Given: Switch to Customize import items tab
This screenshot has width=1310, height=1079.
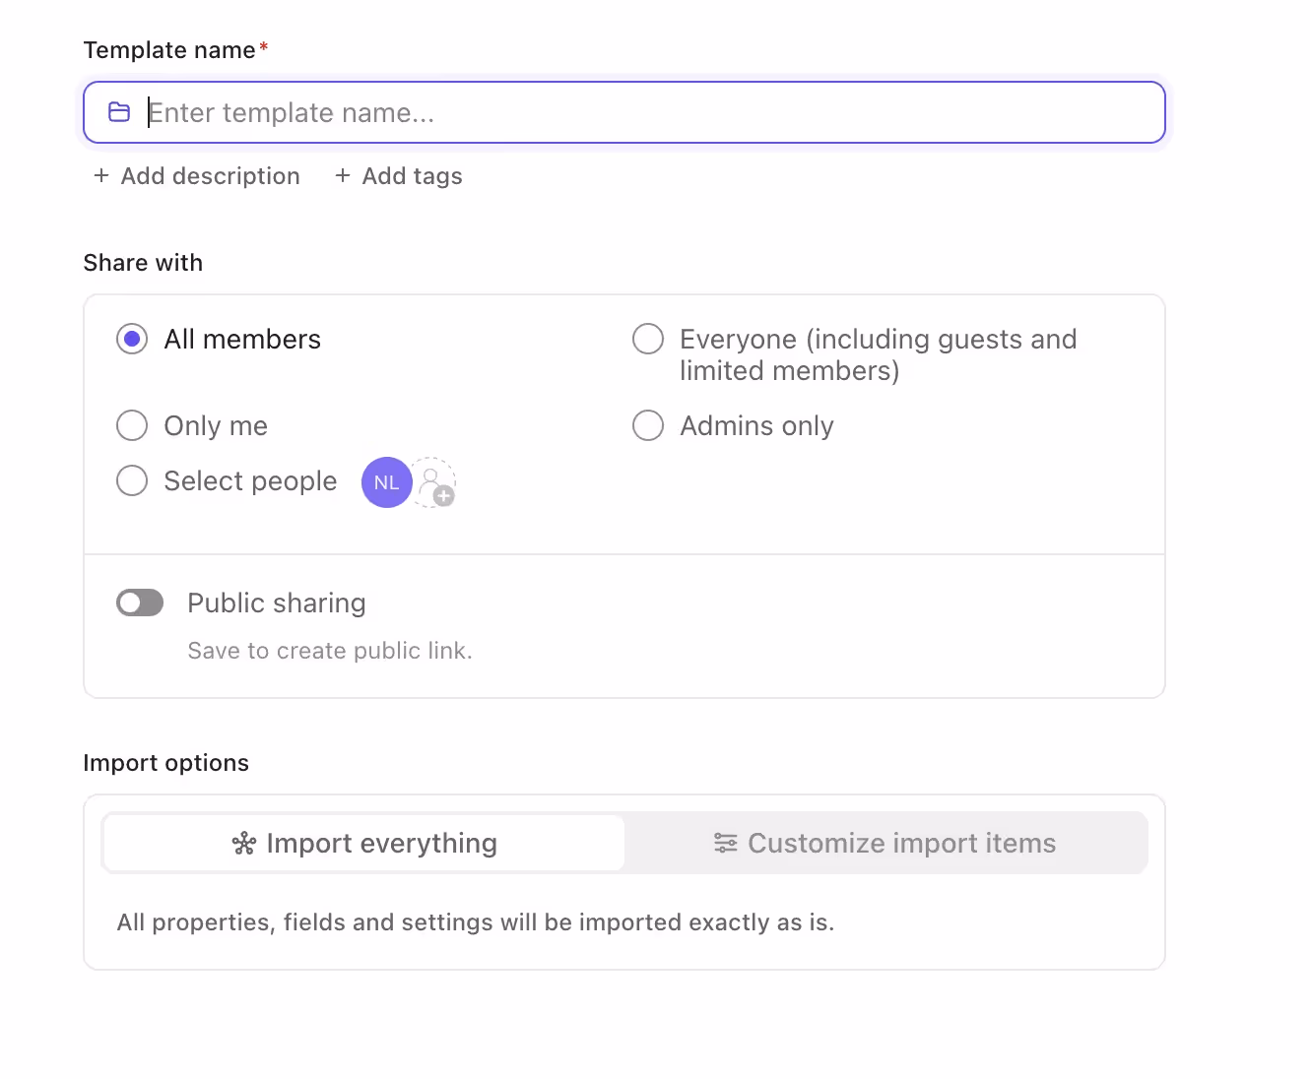Looking at the screenshot, I should coord(885,844).
